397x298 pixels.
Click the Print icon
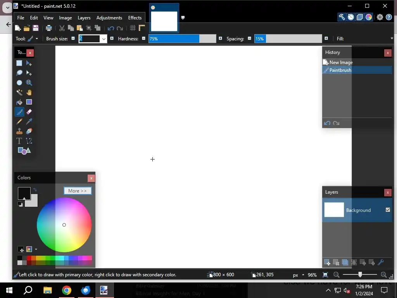(x=48, y=28)
